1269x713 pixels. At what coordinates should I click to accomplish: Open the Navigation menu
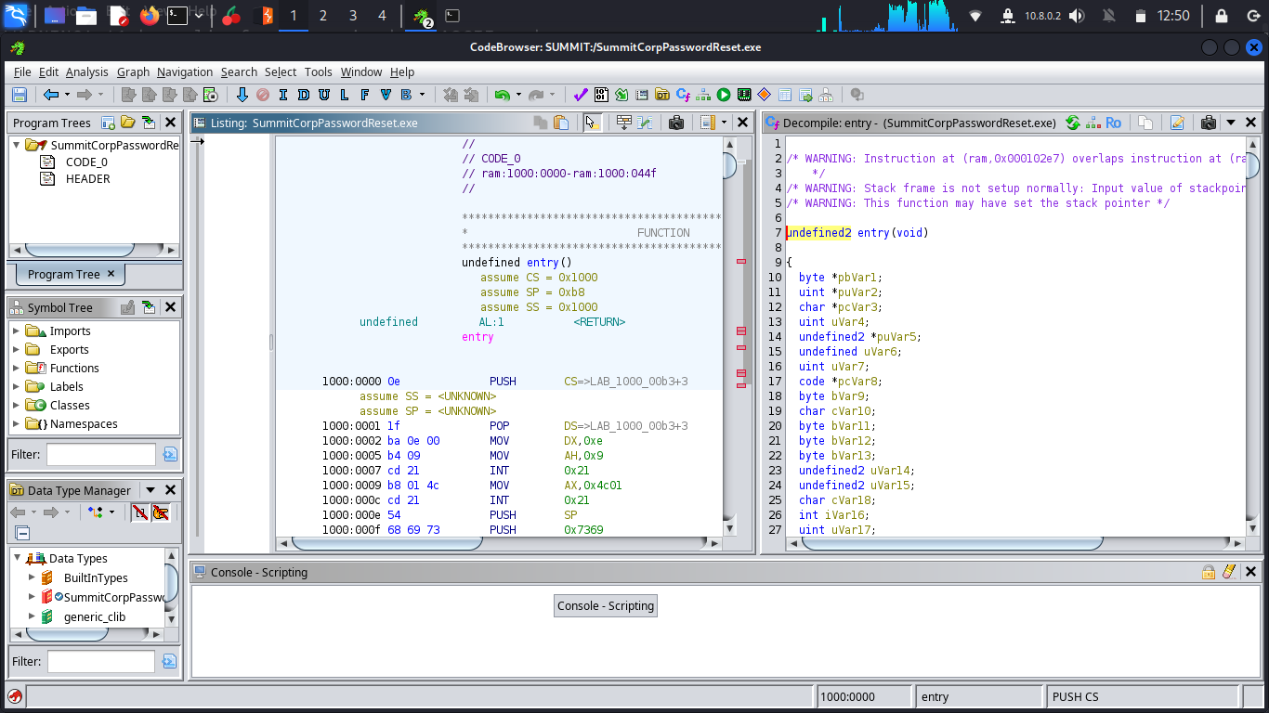tap(185, 71)
